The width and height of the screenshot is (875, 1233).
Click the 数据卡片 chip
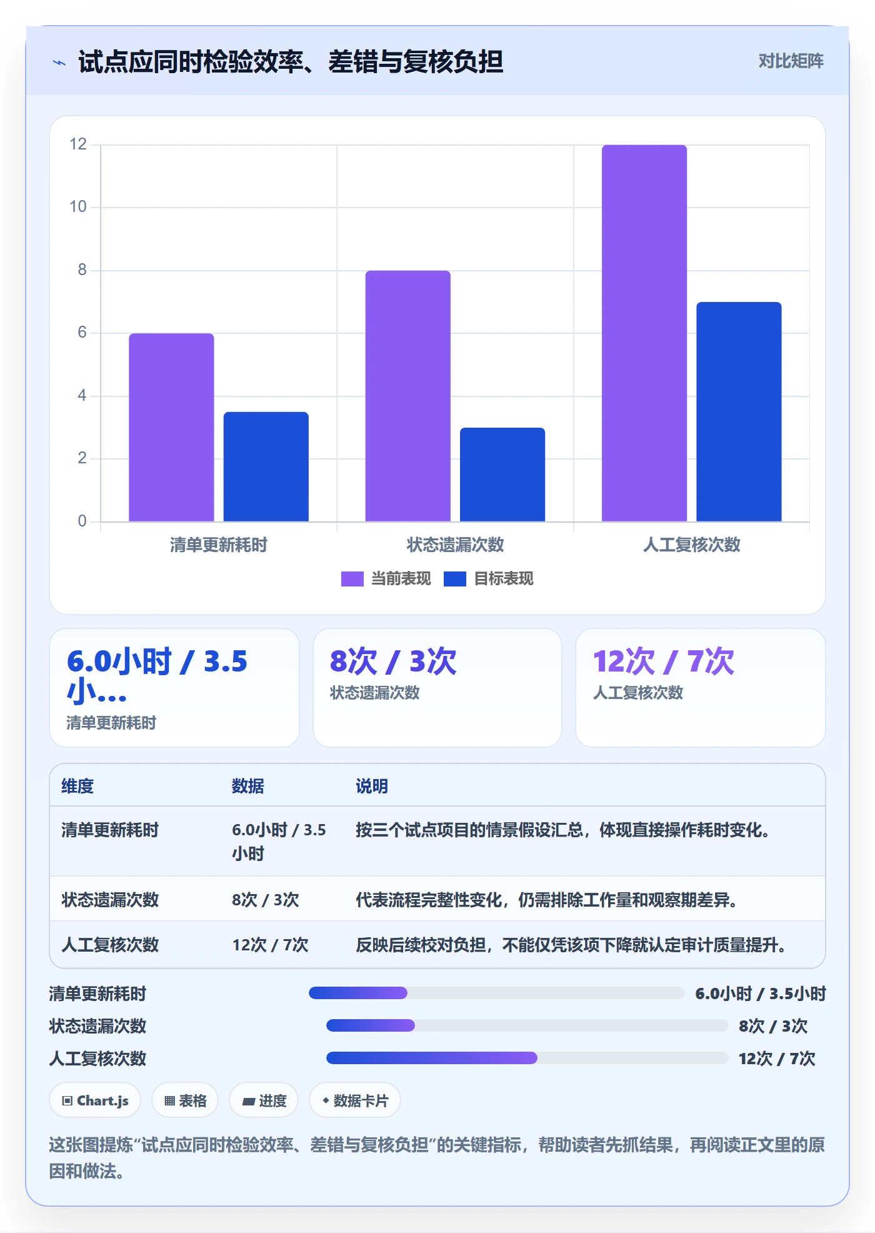(x=355, y=1100)
